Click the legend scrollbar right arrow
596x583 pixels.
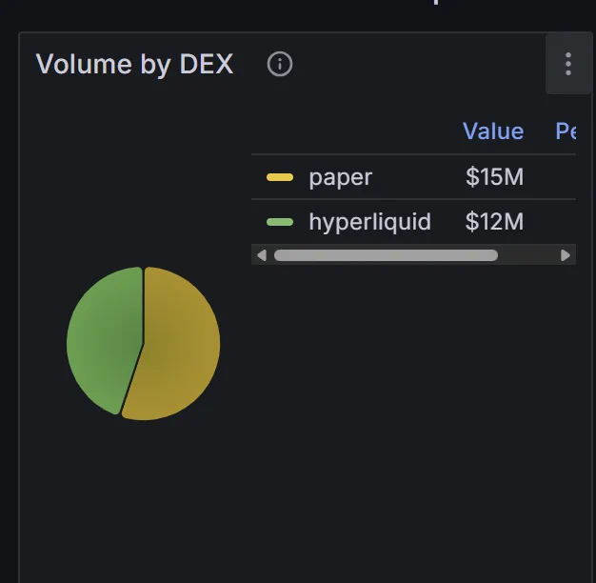(566, 255)
